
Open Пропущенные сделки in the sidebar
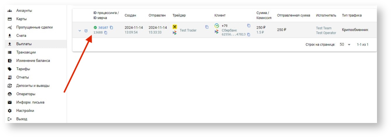click(35, 27)
